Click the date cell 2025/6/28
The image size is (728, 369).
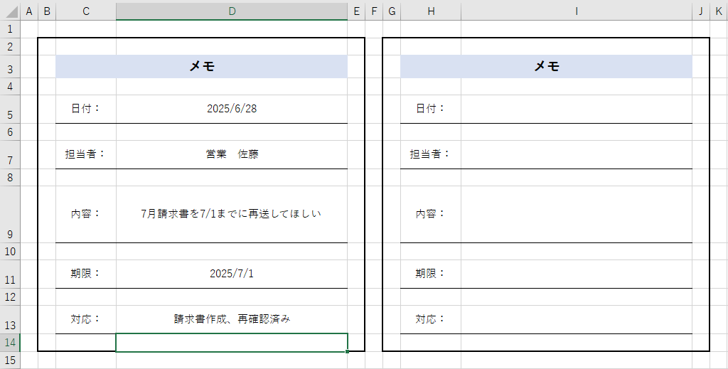pyautogui.click(x=232, y=109)
